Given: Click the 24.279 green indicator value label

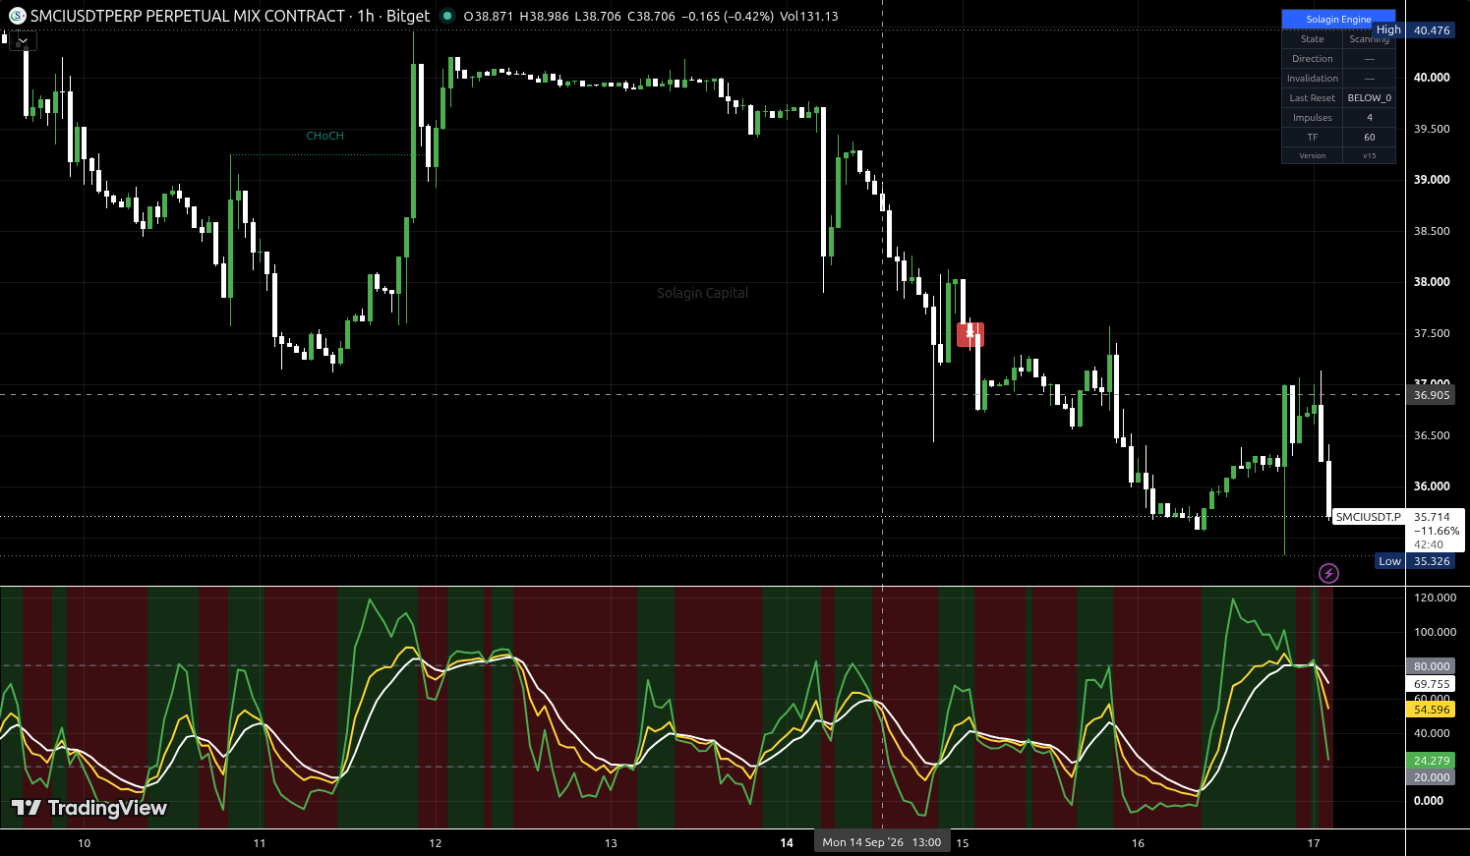Looking at the screenshot, I should click(x=1432, y=761).
